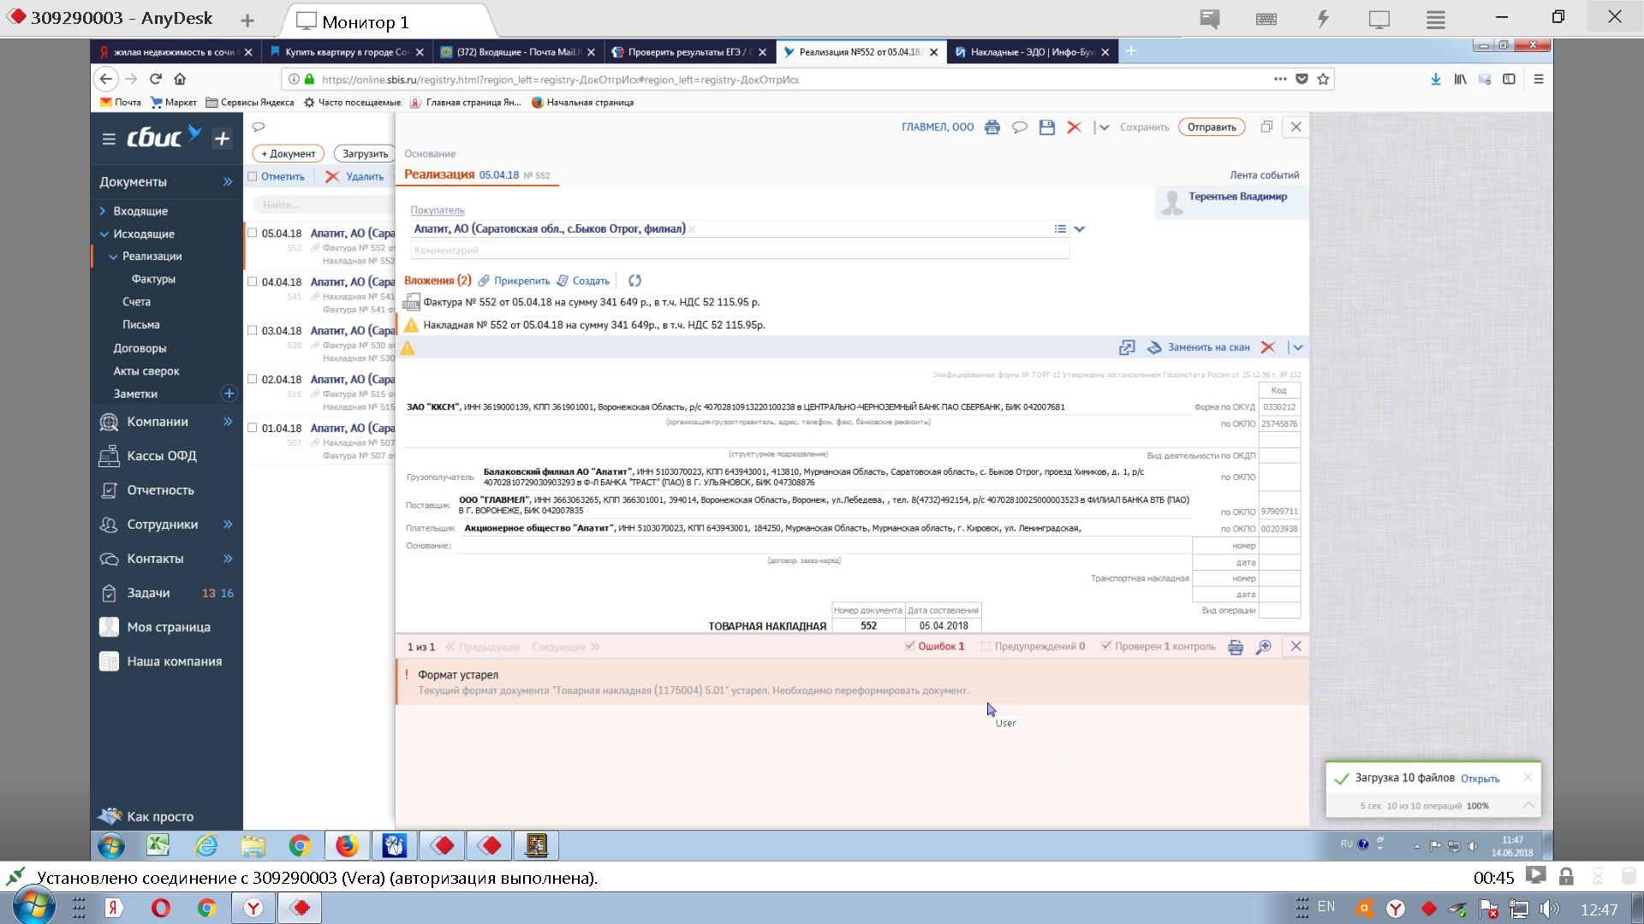Refresh attachments with circular arrows icon
The width and height of the screenshot is (1644, 924).
click(634, 281)
